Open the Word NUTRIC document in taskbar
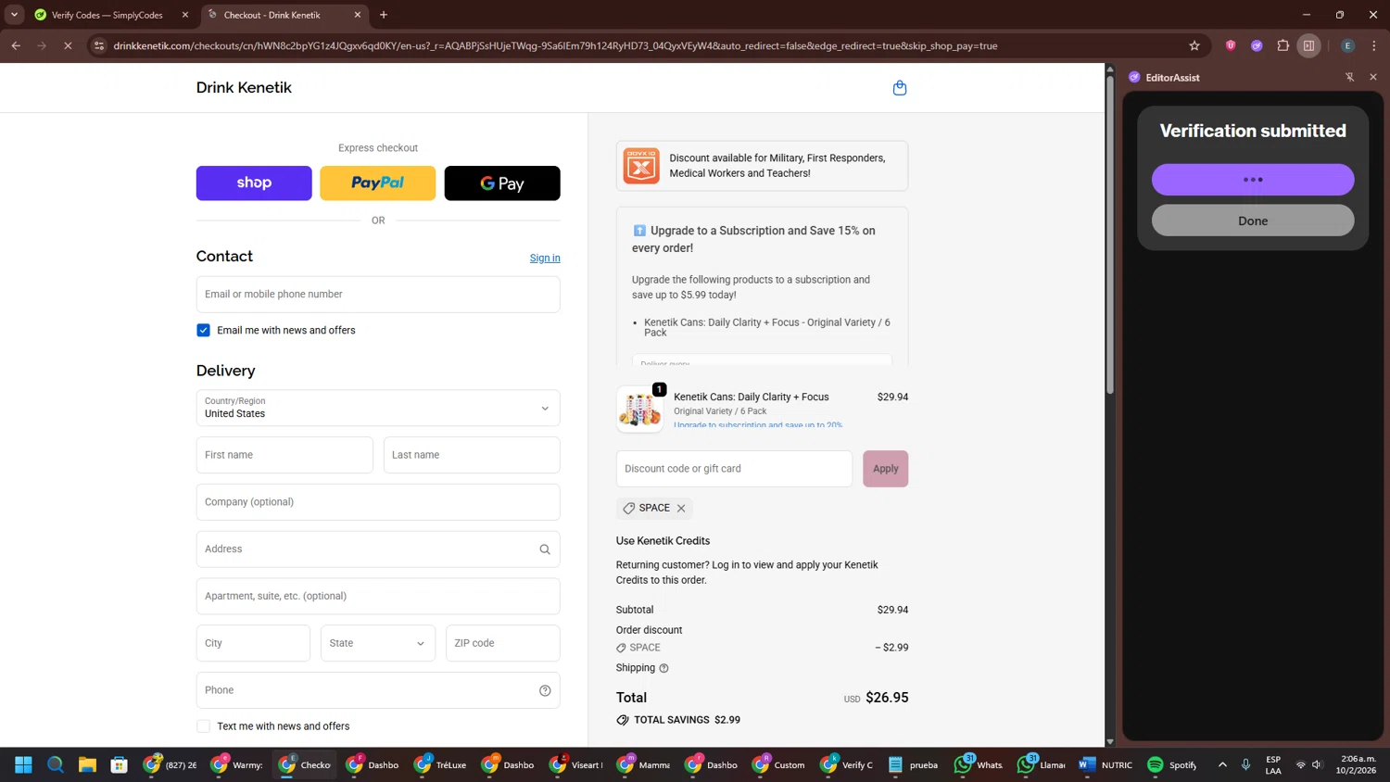This screenshot has height=782, width=1390. (1105, 764)
